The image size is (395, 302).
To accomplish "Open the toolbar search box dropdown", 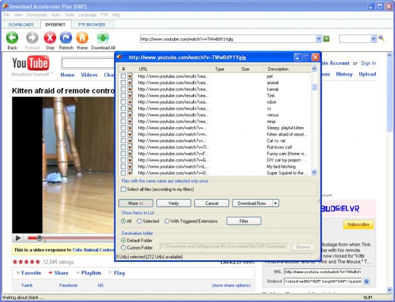I will click(373, 39).
